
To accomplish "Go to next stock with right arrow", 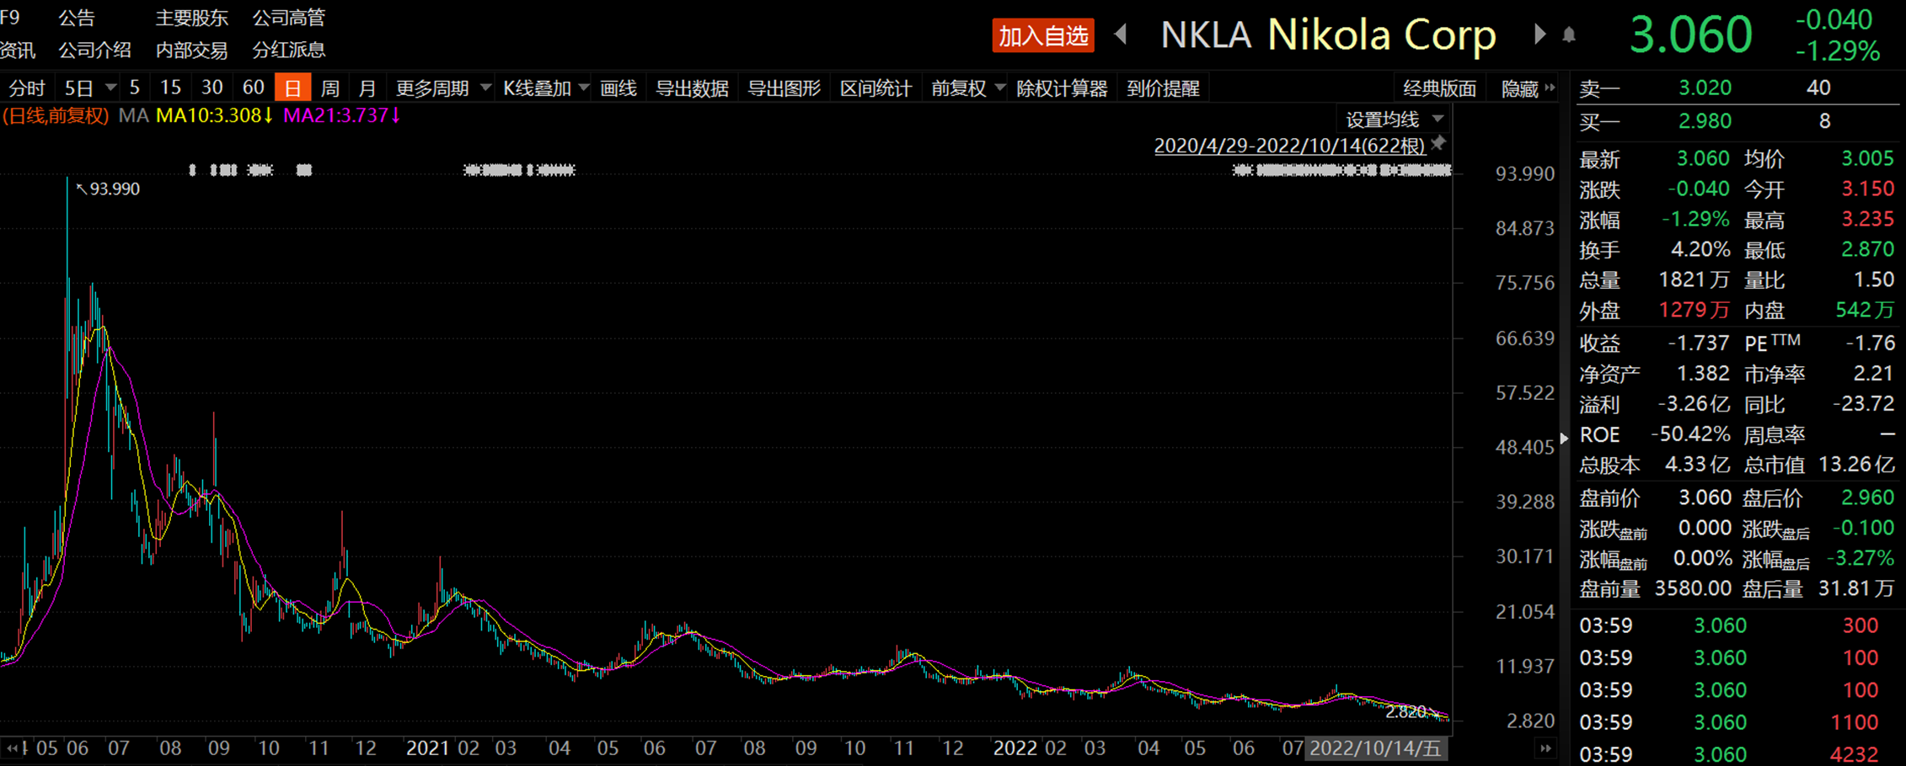I will click(1540, 35).
